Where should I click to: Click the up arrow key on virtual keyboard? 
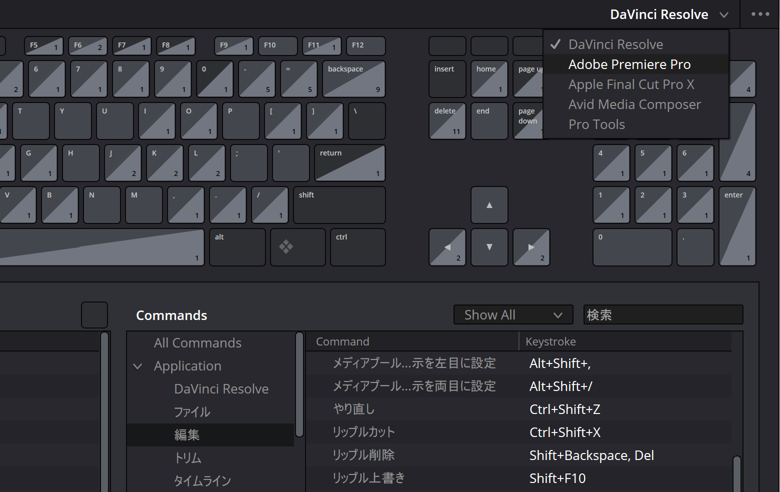click(489, 205)
